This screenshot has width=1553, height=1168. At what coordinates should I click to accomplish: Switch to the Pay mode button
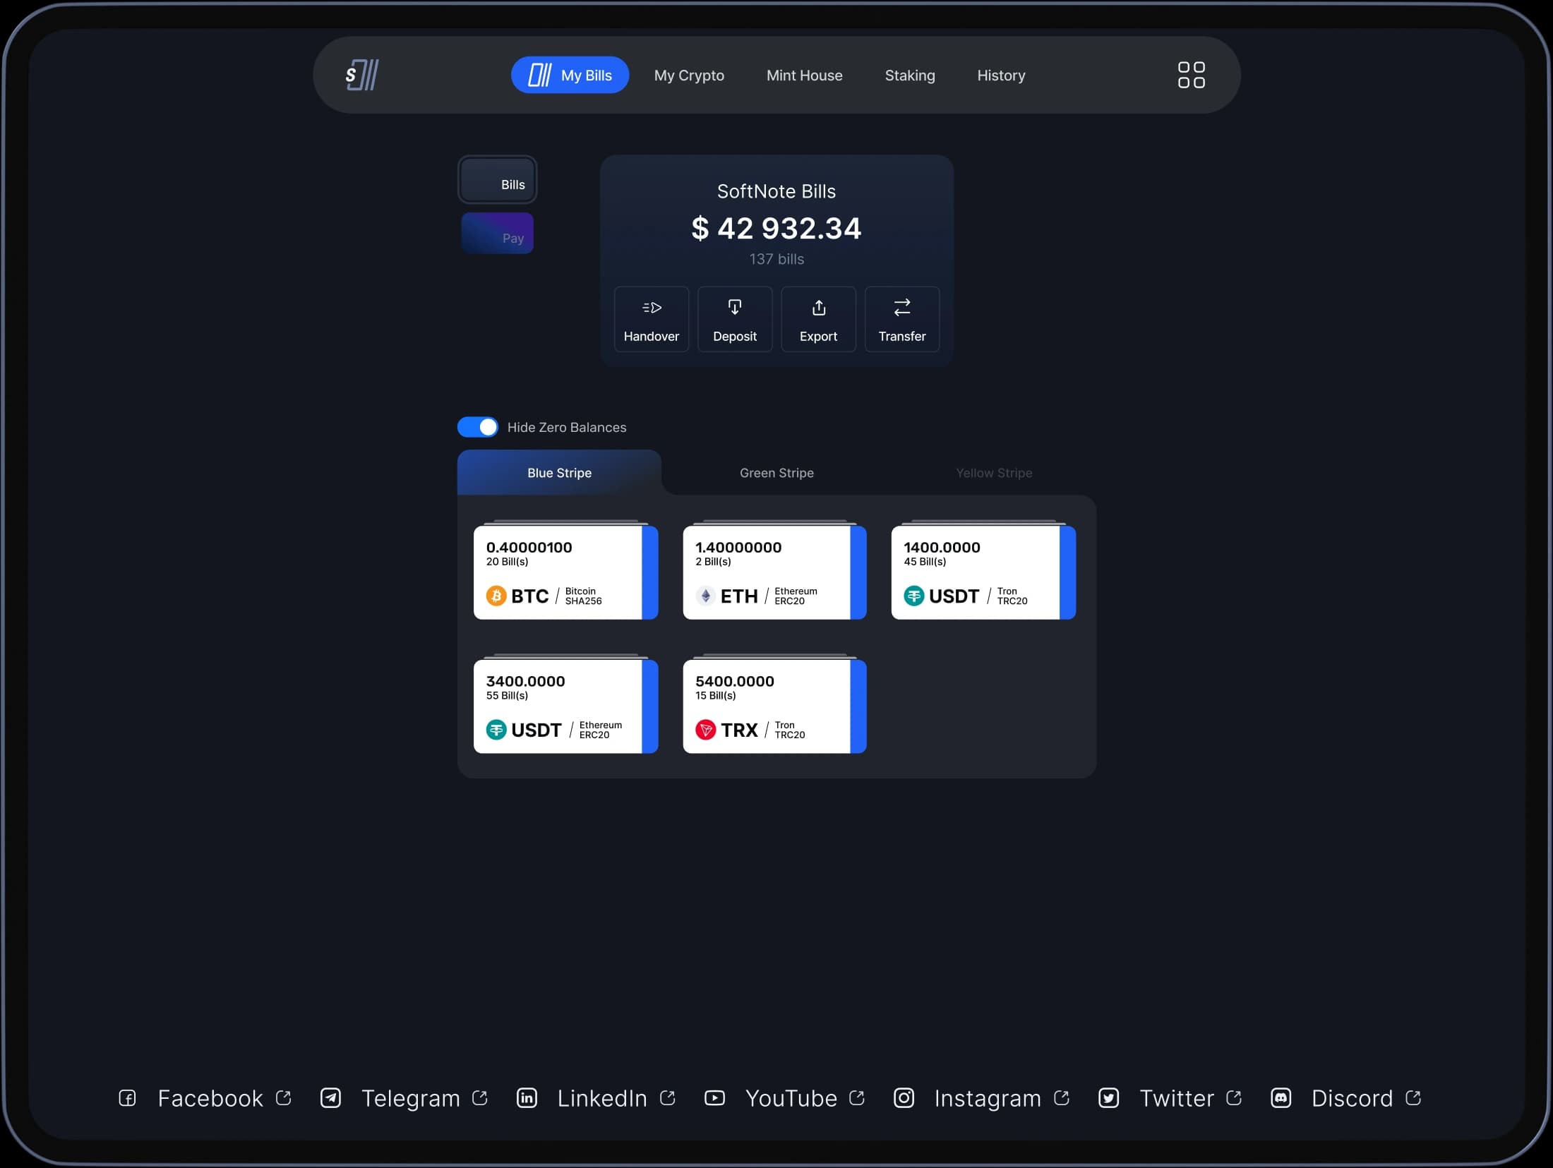coord(497,234)
